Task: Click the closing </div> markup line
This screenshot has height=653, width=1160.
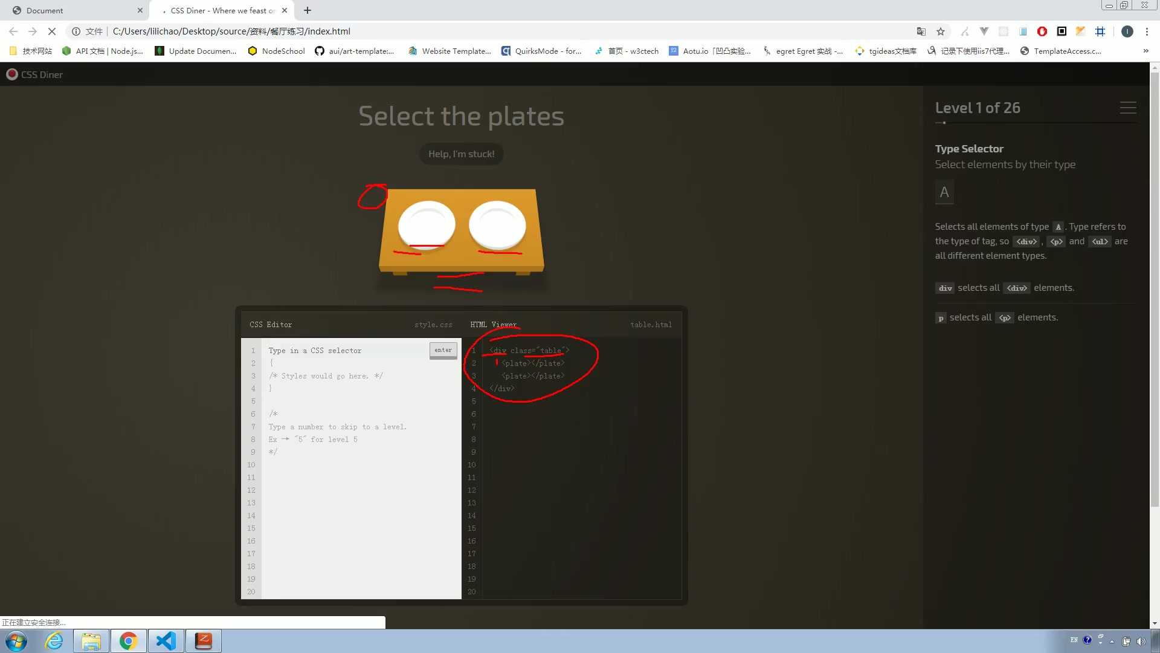Action: click(502, 389)
